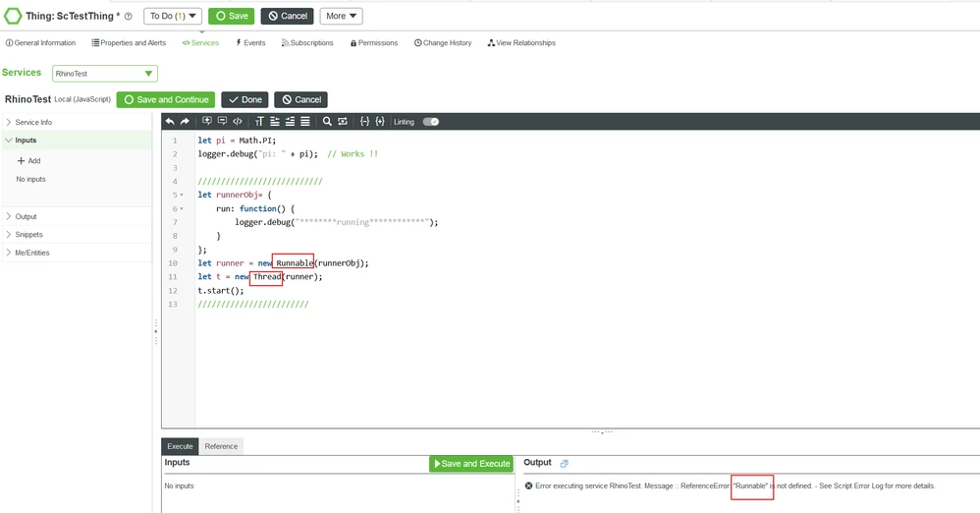This screenshot has height=513, width=980.
Task: Open the Subscriptions tab
Action: pyautogui.click(x=307, y=42)
